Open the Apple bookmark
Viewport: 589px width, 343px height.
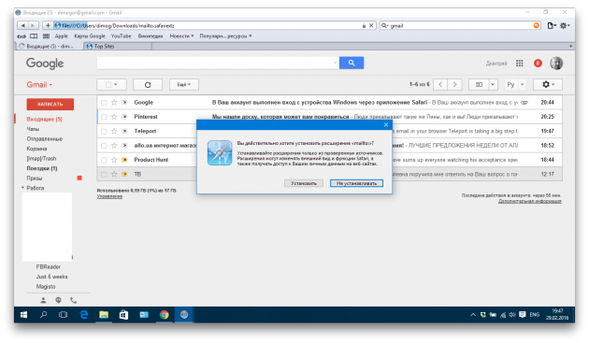[x=61, y=36]
